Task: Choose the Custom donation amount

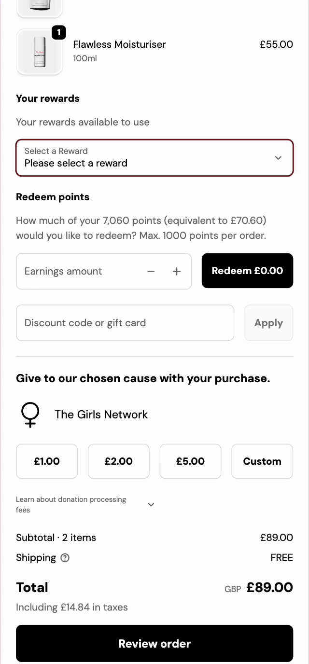Action: pyautogui.click(x=262, y=461)
